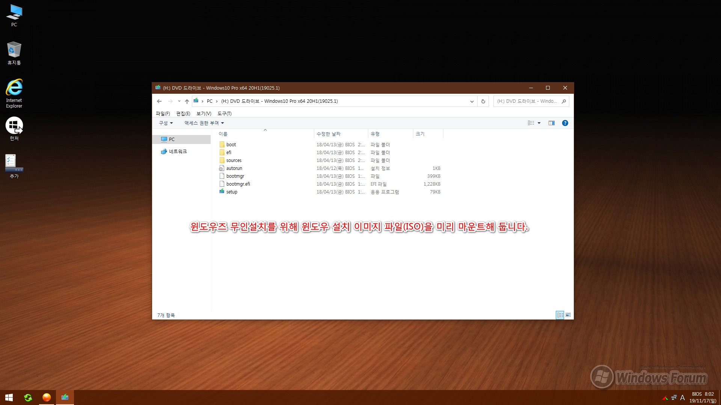
Task: Select the sources folder
Action: point(234,160)
